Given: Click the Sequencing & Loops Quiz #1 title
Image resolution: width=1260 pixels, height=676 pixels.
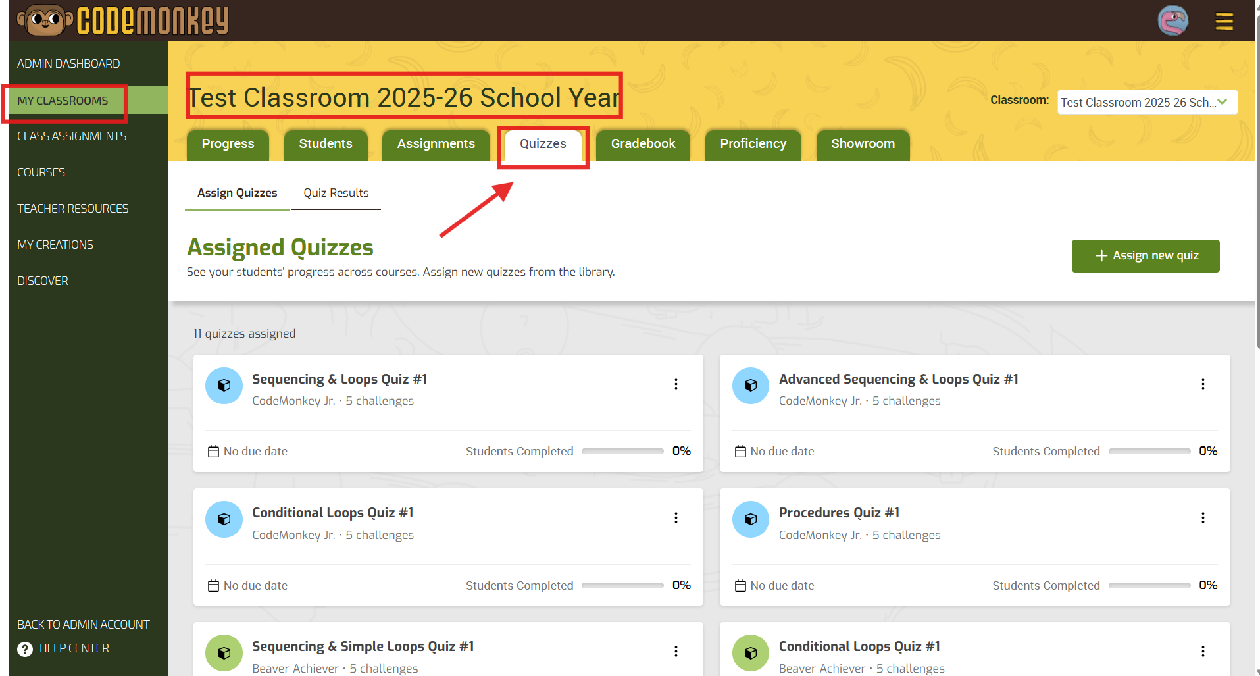Looking at the screenshot, I should pyautogui.click(x=340, y=380).
